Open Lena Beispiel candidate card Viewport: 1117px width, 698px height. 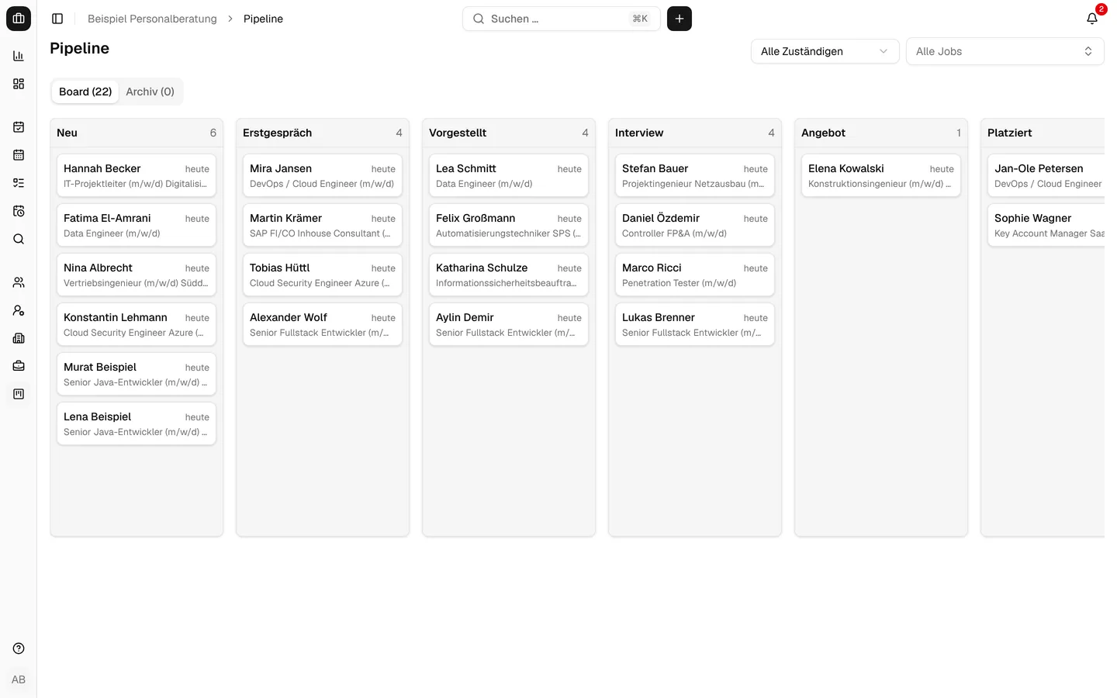tap(137, 423)
